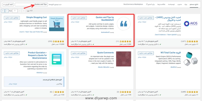
Task: Click the Simple Shopping Cart plugin image
Action: tap(57, 23)
